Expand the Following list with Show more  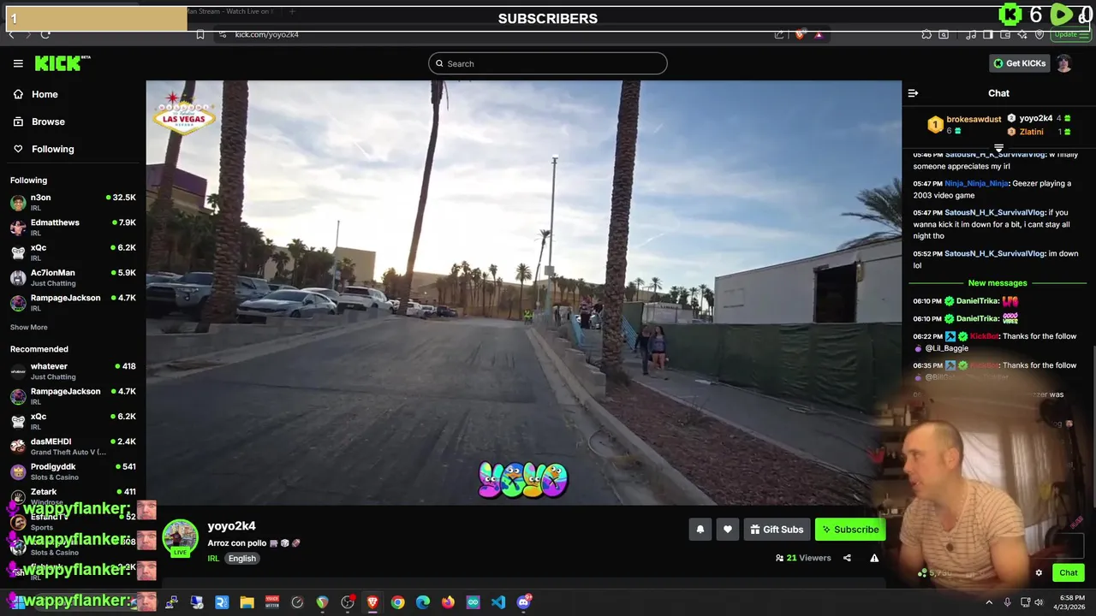tap(29, 327)
